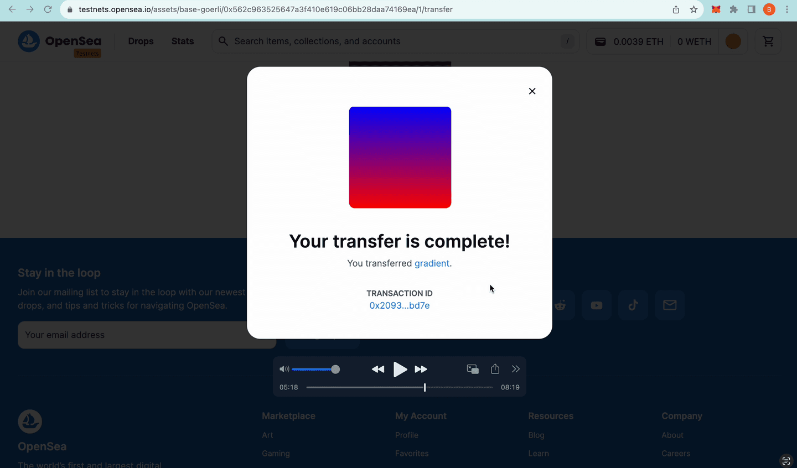Open the OpenSea Reddit link
The width and height of the screenshot is (797, 468).
(x=561, y=305)
